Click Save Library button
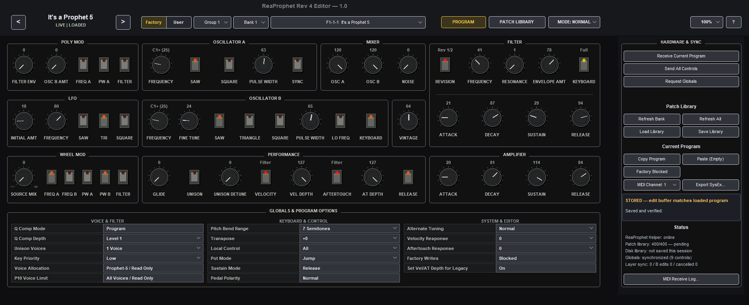The image size is (749, 305). [711, 132]
